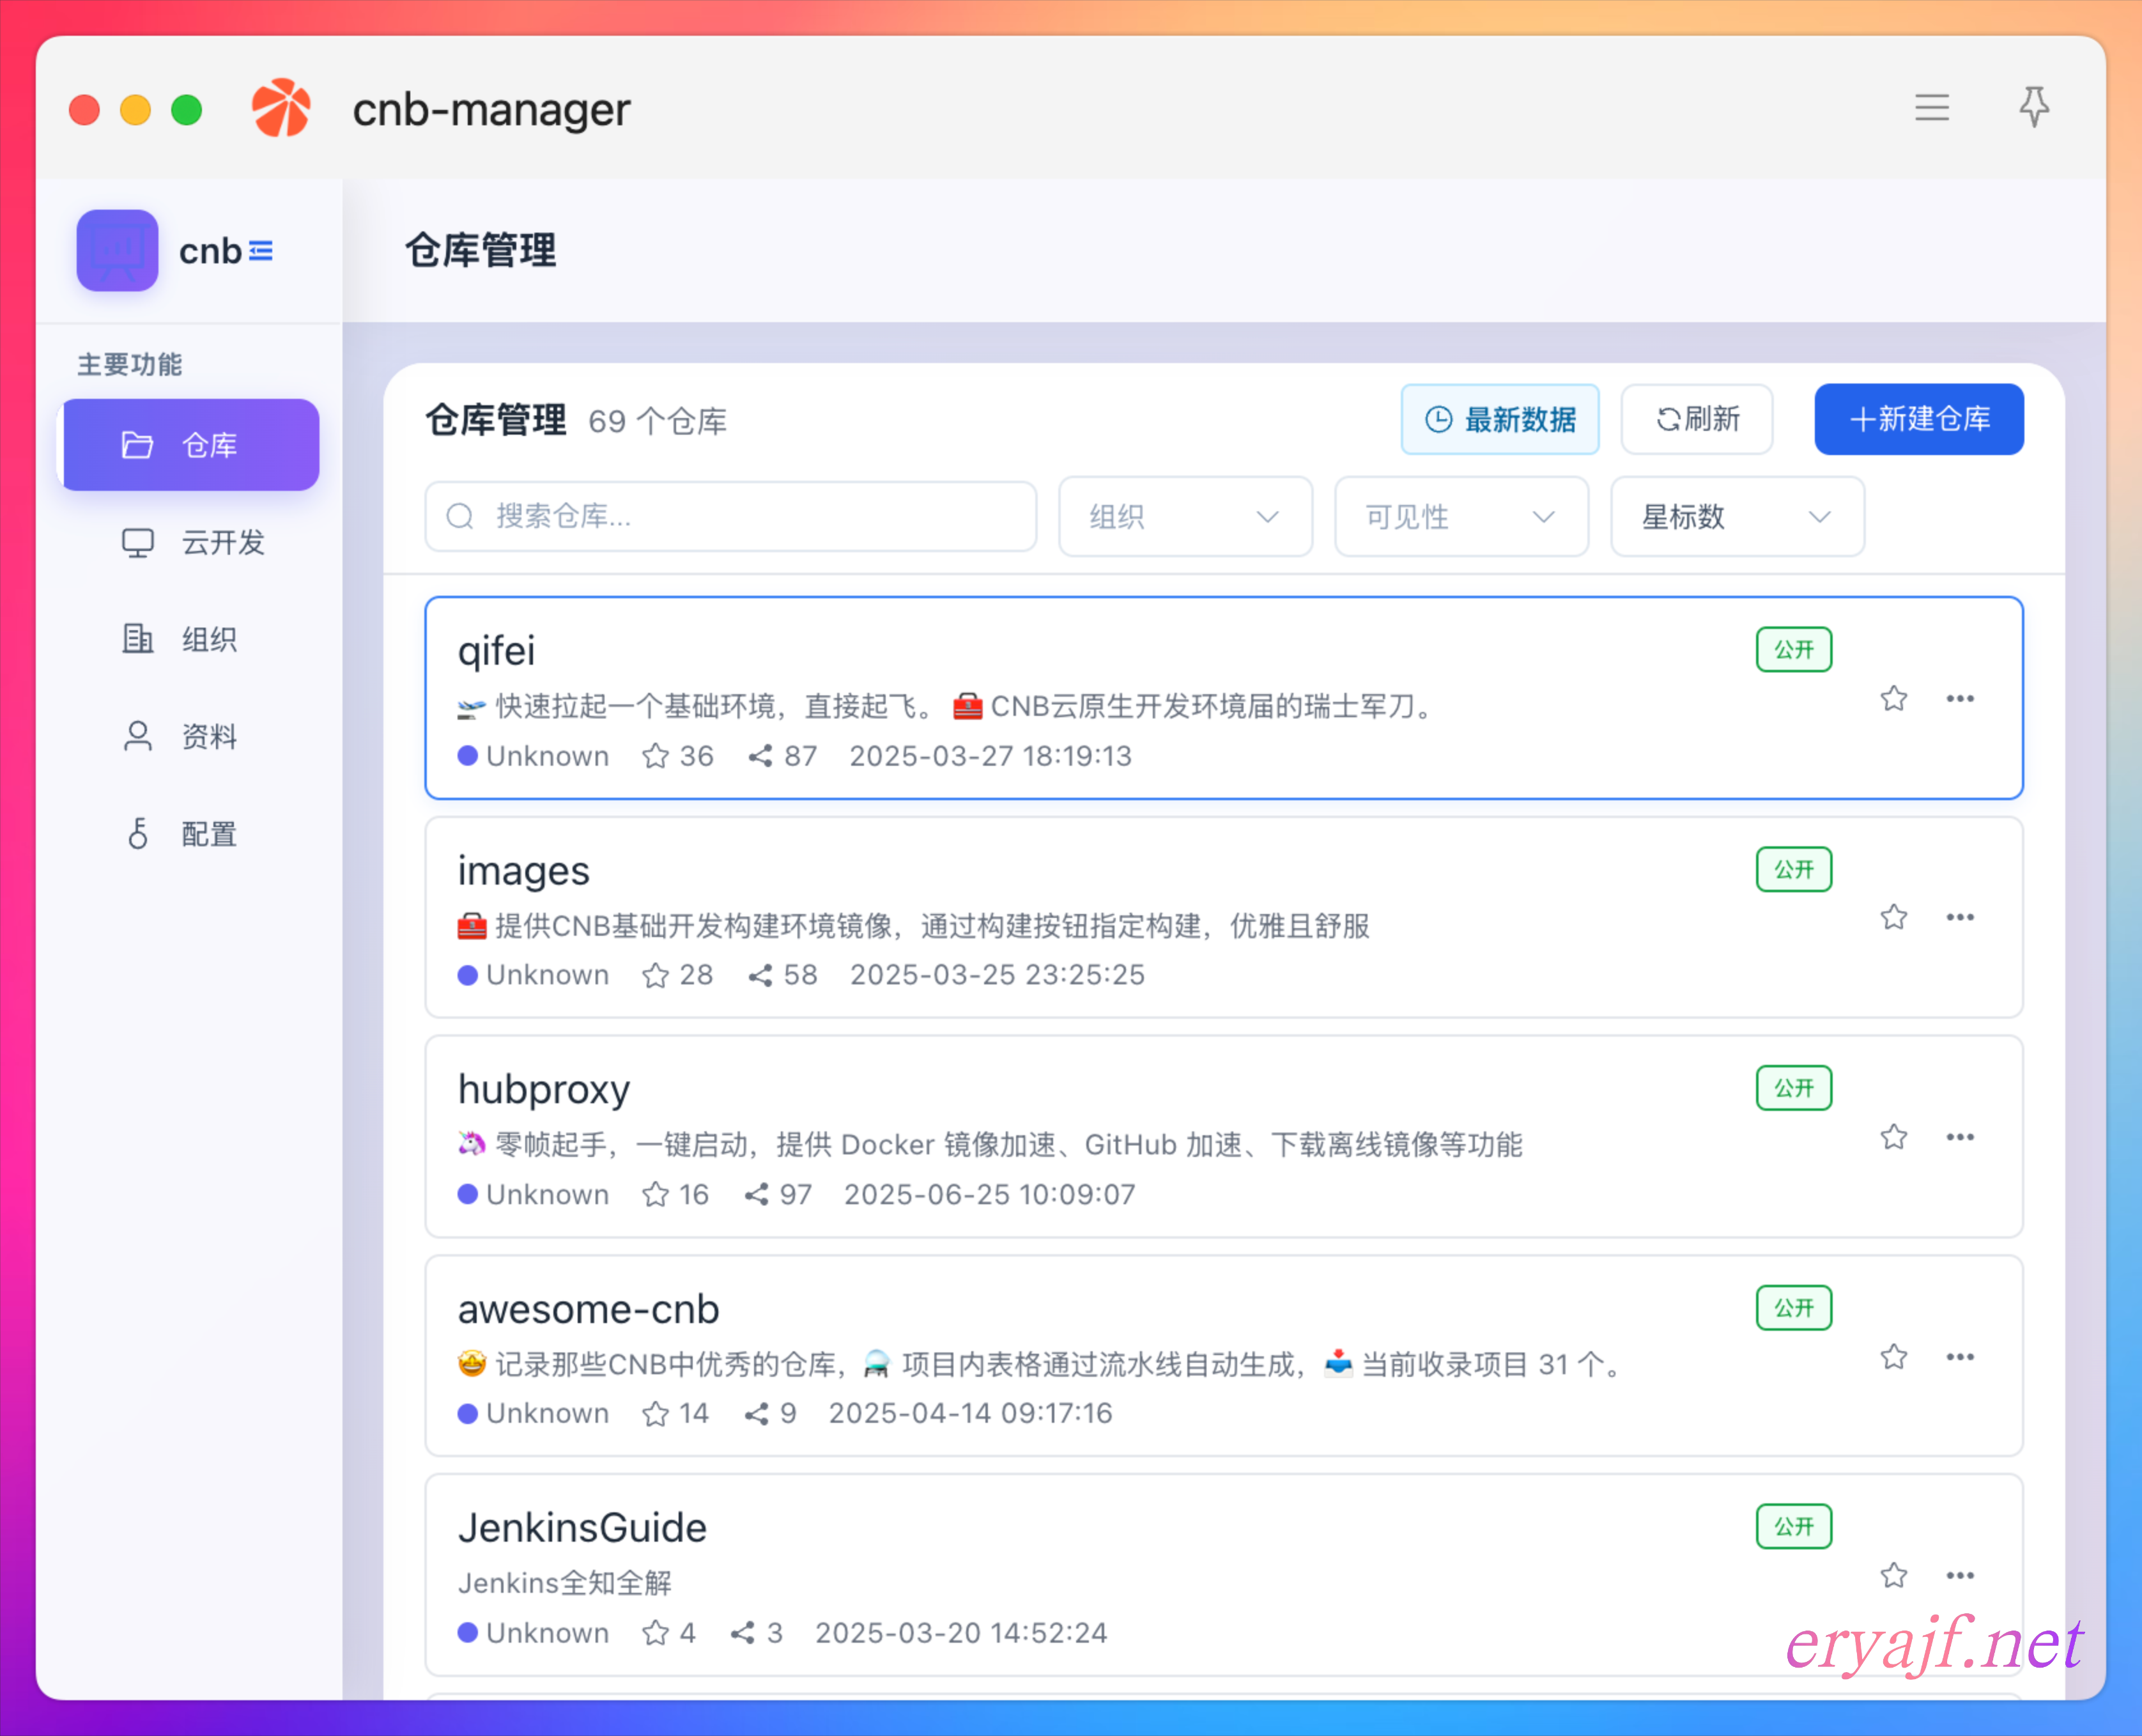This screenshot has height=1736, width=2142.
Task: Click the timestamp 2025-06-25 10:09:07
Action: coord(990,1195)
